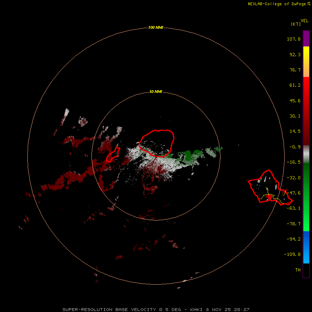Select the -47.6 velocity label

click(x=294, y=193)
